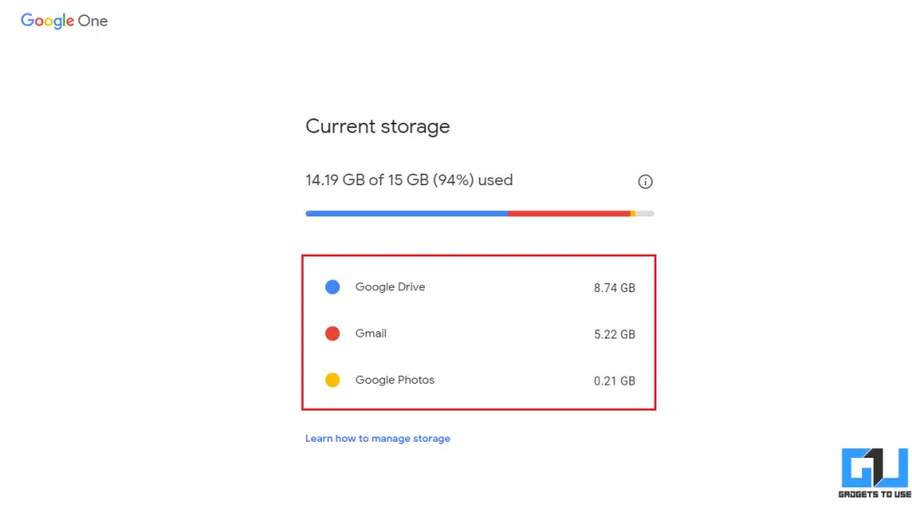The height and width of the screenshot is (513, 912).
Task: Select the blue Google Drive dot
Action: click(x=332, y=287)
